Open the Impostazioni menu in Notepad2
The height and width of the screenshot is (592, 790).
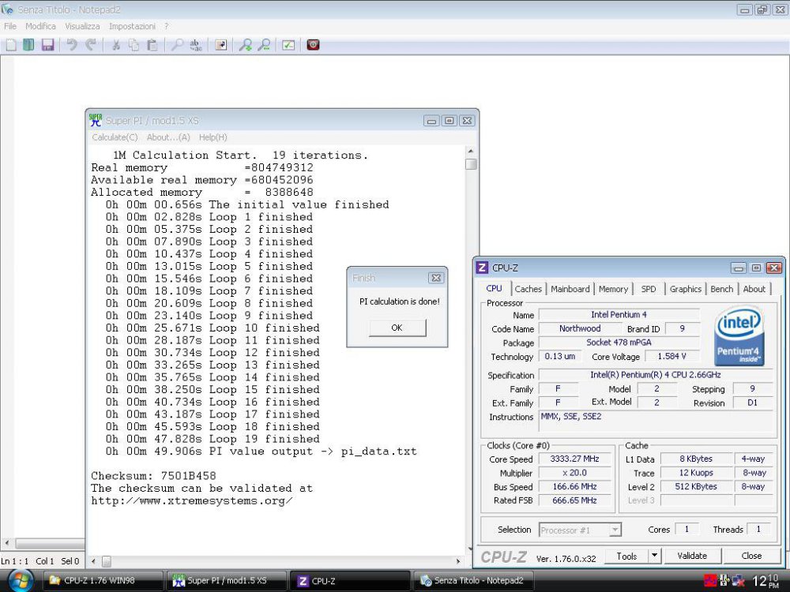coord(131,25)
